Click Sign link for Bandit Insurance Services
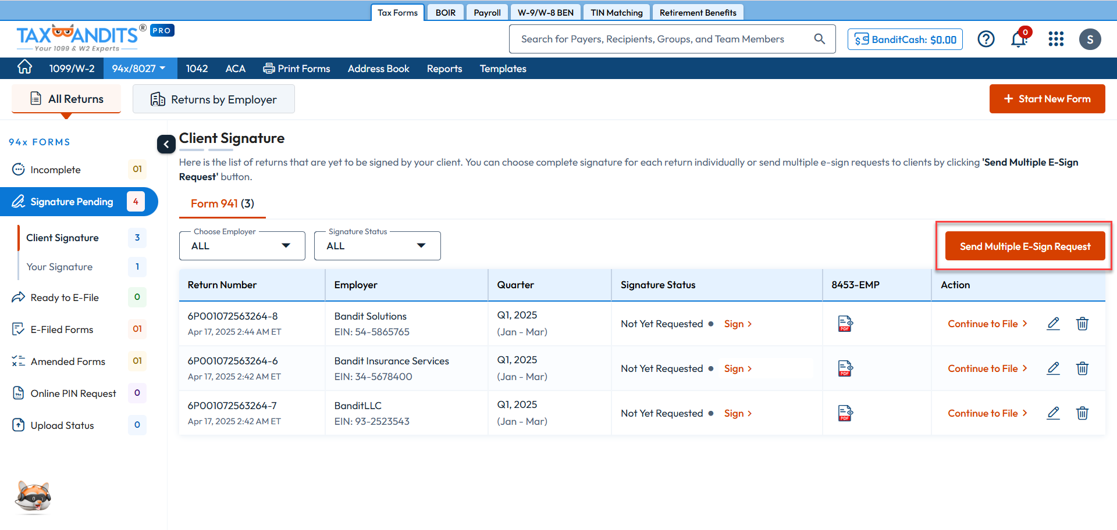The width and height of the screenshot is (1117, 530). point(738,368)
